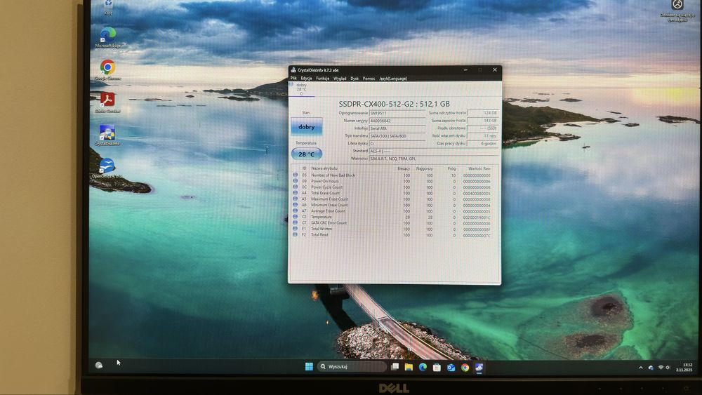Open the Microsoft Edge desktop icon

(108, 38)
